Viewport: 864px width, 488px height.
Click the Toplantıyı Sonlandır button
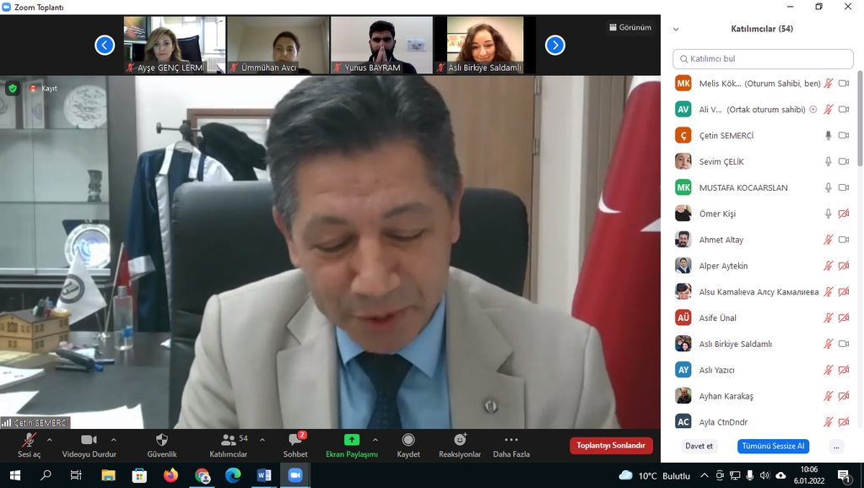pos(611,446)
